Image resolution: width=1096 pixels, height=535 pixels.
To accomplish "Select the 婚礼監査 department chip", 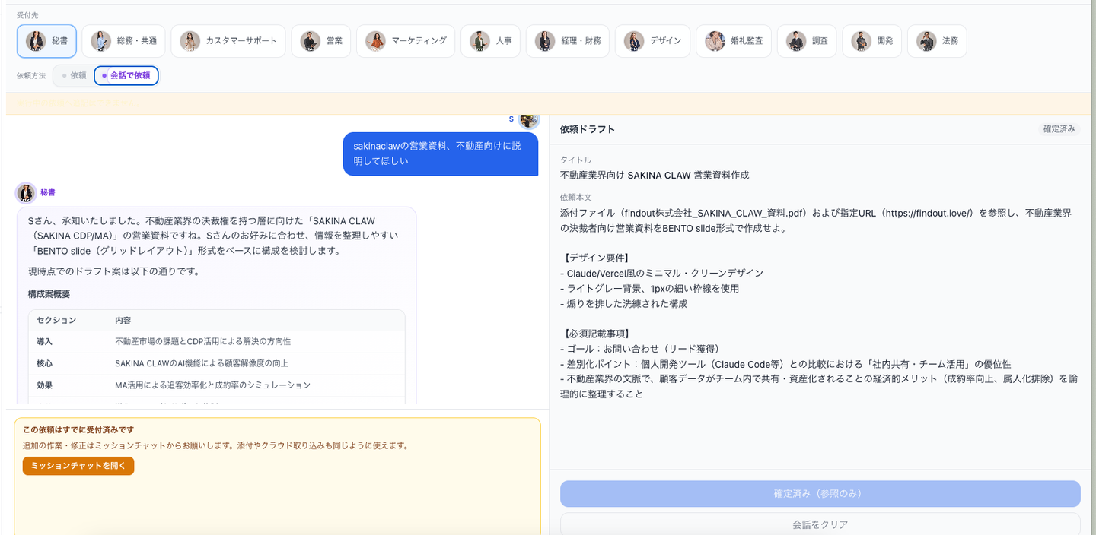I will tap(734, 41).
